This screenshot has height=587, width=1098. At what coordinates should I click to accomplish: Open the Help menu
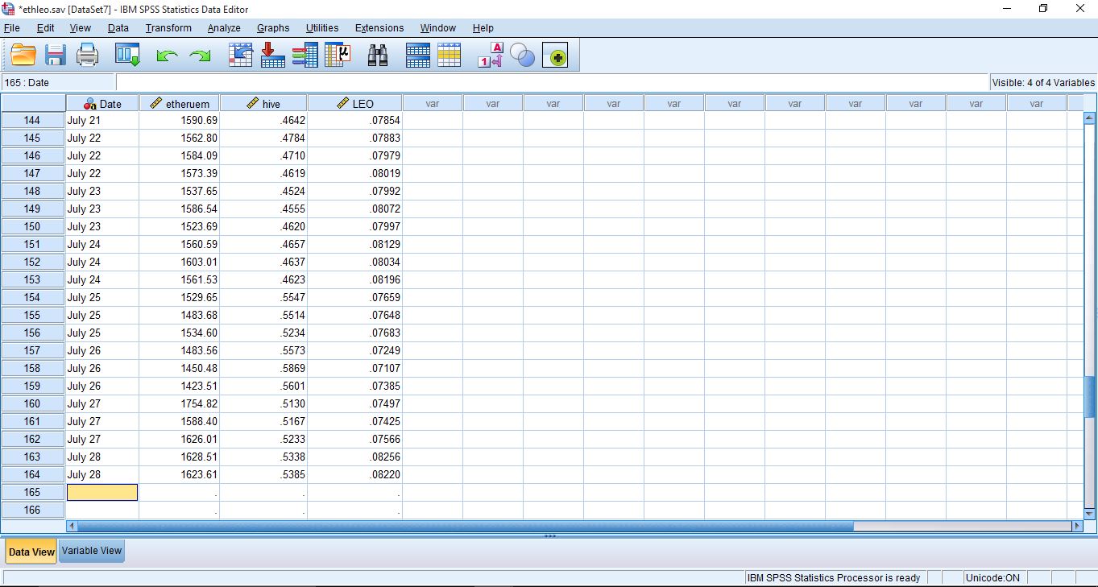(483, 28)
